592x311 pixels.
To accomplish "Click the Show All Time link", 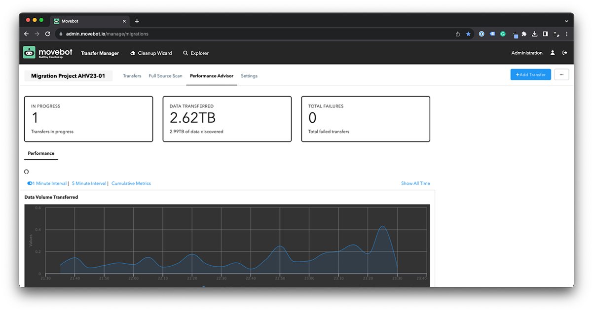I will 415,183.
